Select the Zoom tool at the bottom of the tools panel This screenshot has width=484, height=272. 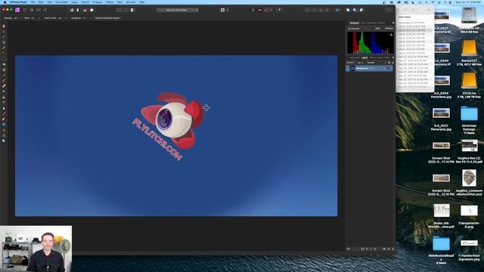[4, 141]
